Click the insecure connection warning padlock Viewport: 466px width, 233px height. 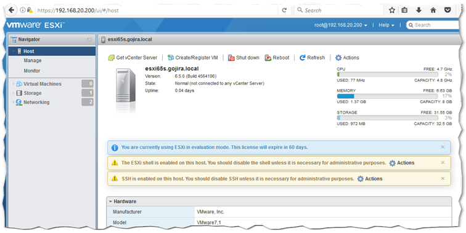[x=30, y=10]
